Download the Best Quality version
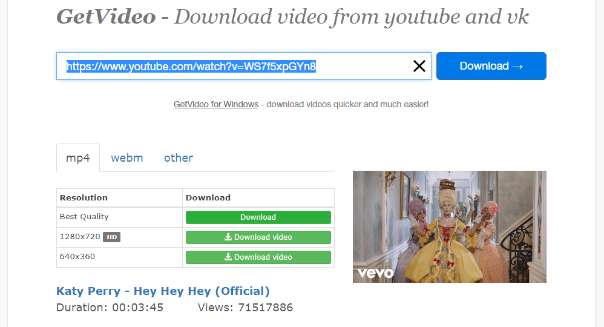The image size is (604, 327). [258, 217]
